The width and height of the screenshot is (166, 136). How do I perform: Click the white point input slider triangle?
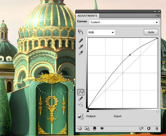(157, 111)
